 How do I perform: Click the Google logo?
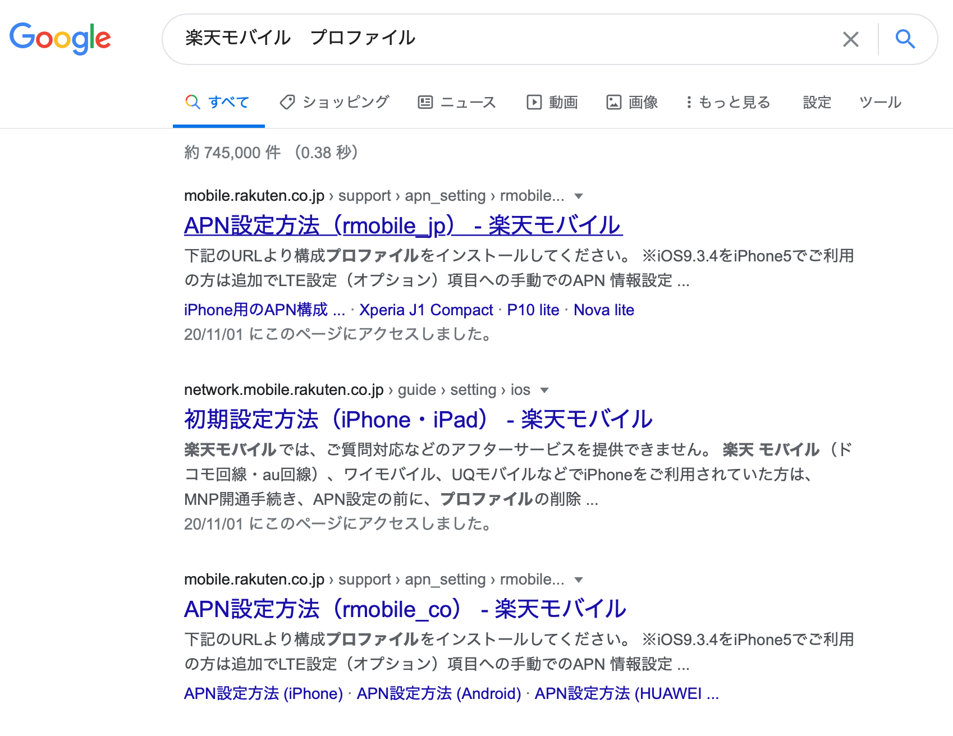[x=60, y=39]
